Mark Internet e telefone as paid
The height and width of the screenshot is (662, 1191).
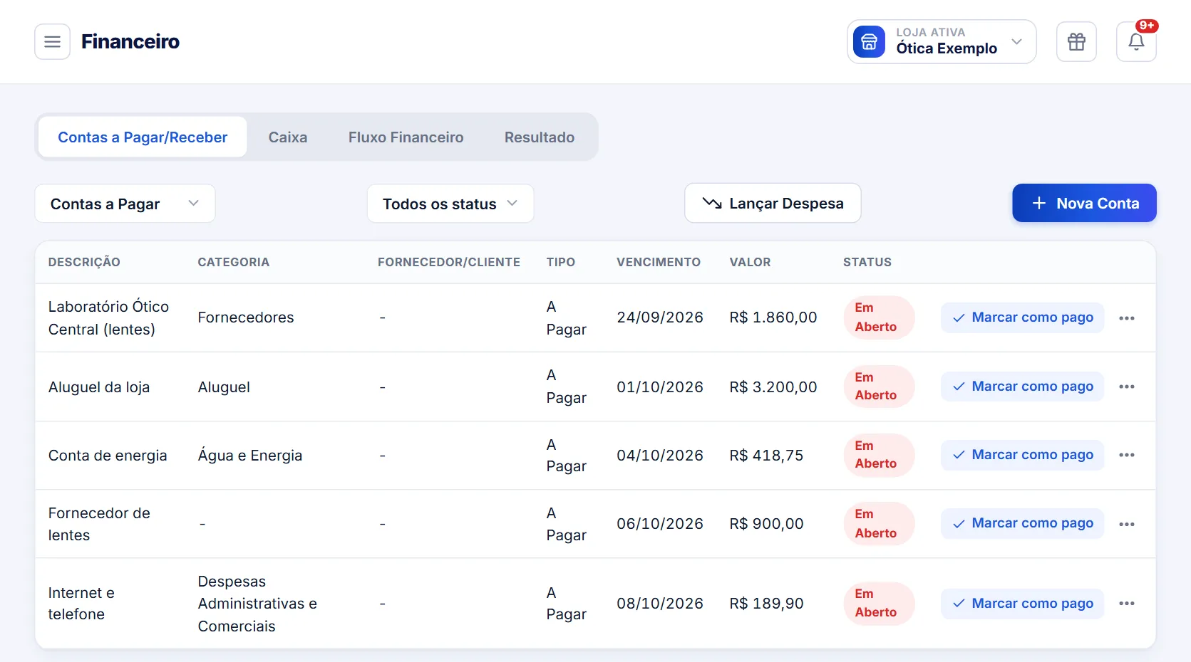(1022, 604)
